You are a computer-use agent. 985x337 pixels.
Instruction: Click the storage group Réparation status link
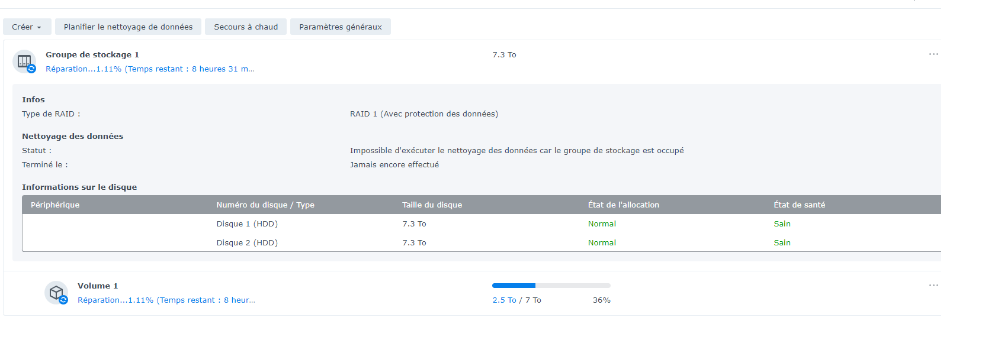point(150,69)
